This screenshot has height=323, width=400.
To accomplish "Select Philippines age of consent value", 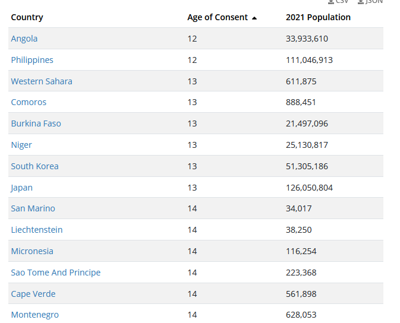I will click(x=192, y=60).
